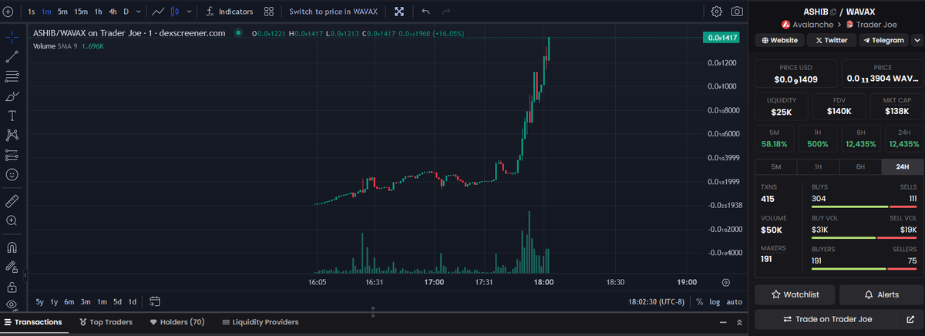Open the token Website link

[780, 40]
